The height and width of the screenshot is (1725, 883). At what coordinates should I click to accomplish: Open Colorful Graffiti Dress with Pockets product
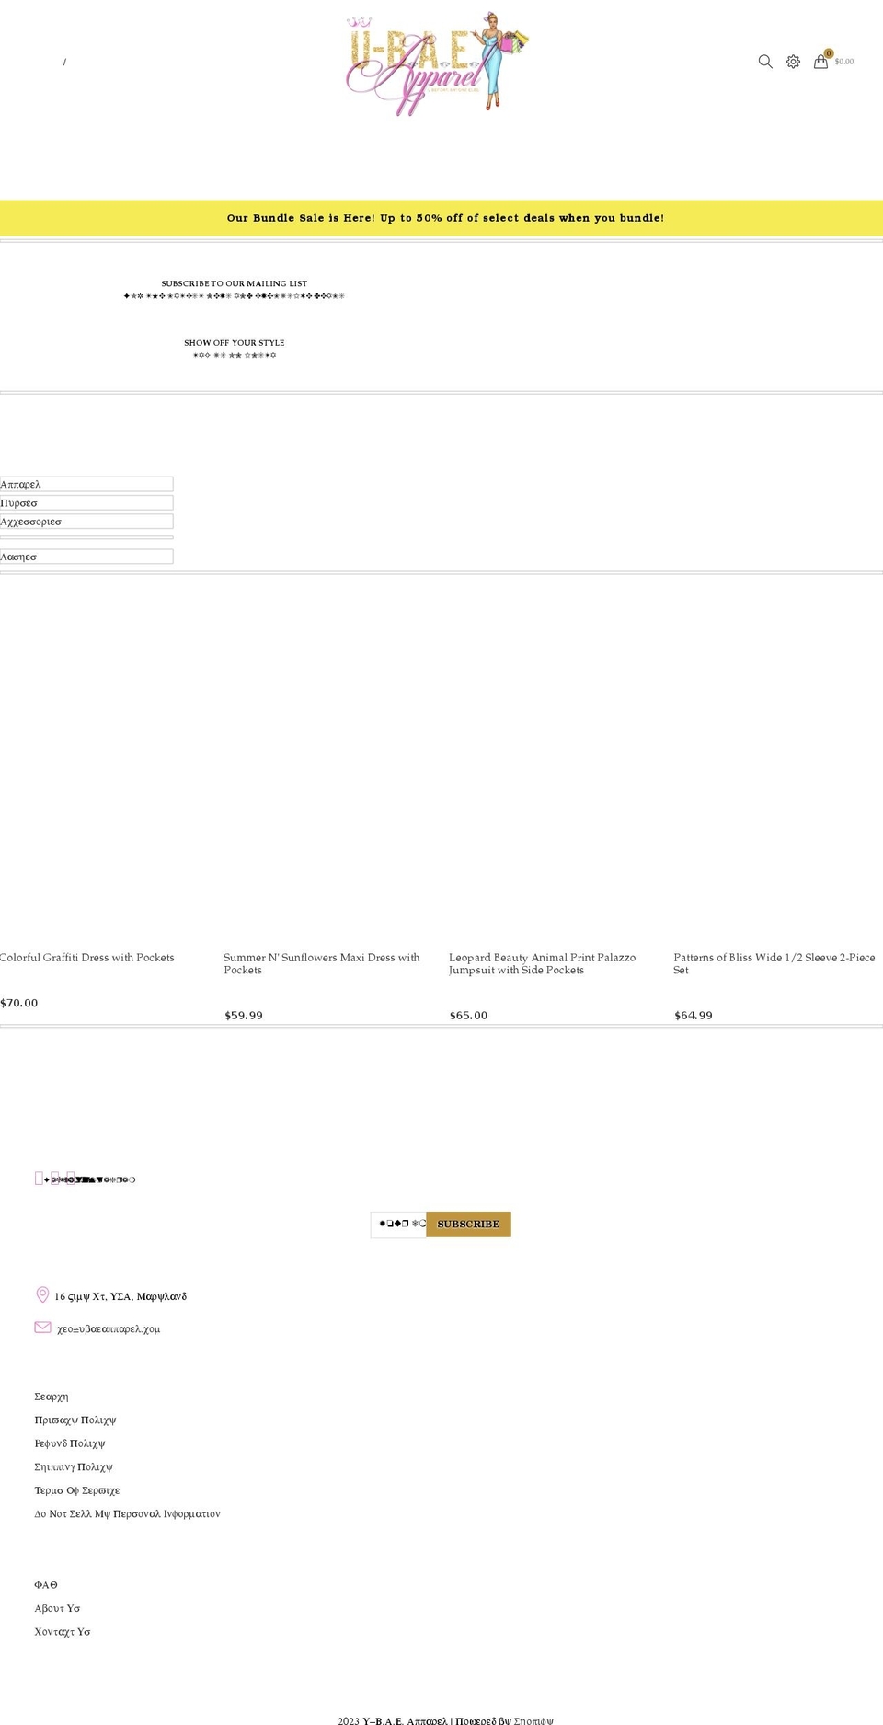(87, 958)
